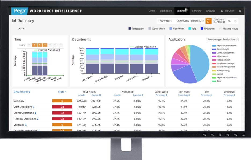Click the Sales Operations department link
This screenshot has width=251, height=160.
23,107
